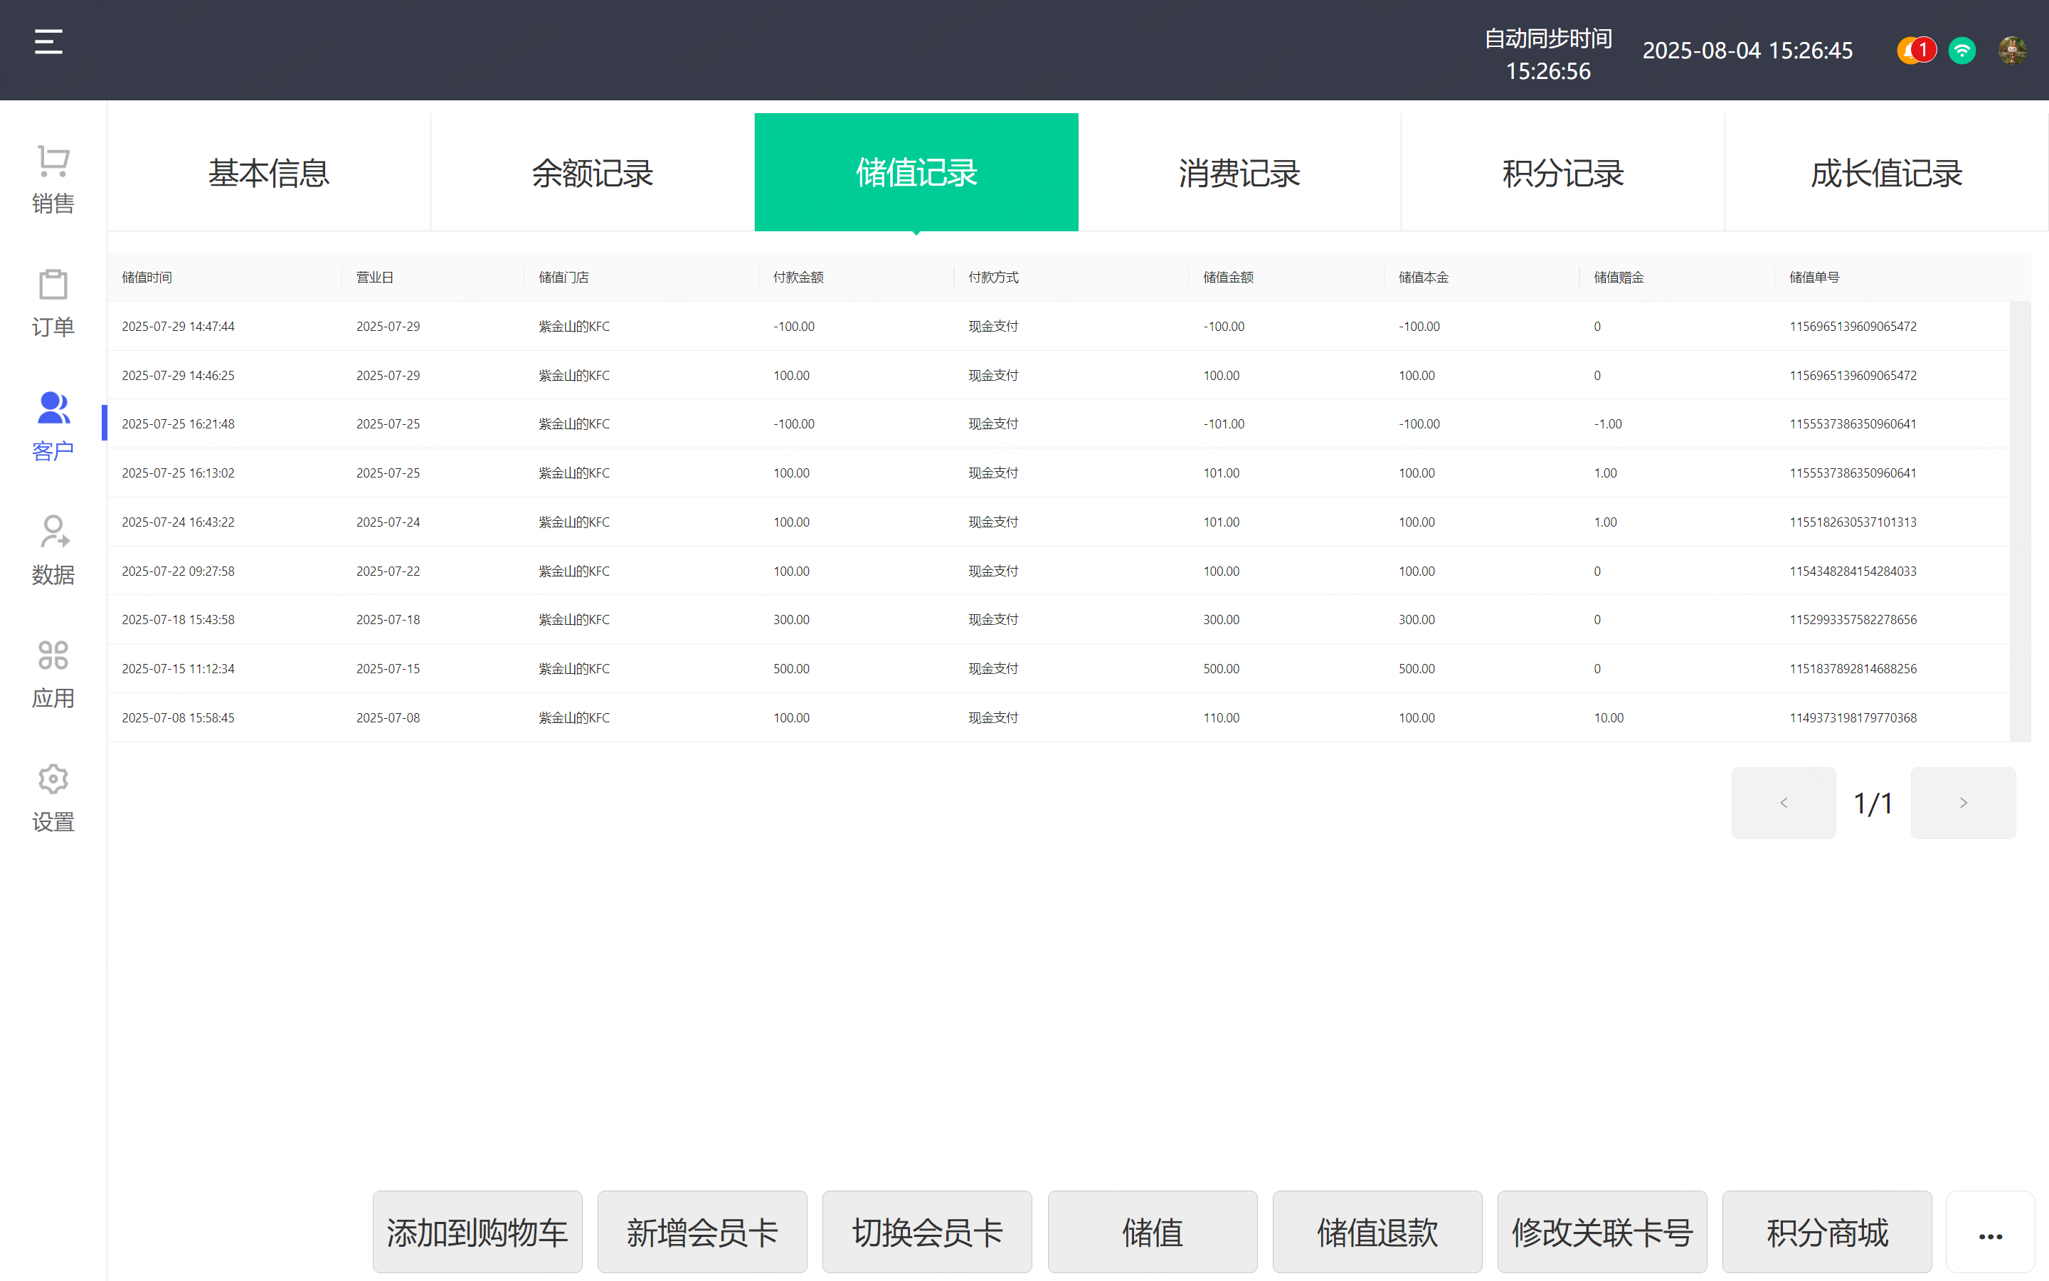This screenshot has height=1281, width=2049.
Task: Click the 2025-07-15 business day cell
Action: 388,668
